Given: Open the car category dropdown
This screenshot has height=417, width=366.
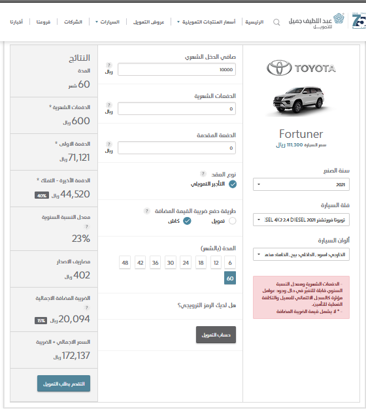Looking at the screenshot, I should pyautogui.click(x=301, y=220).
